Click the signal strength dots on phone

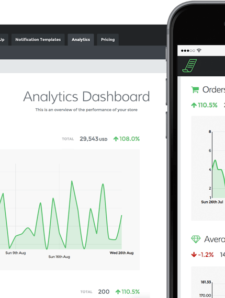188,51
